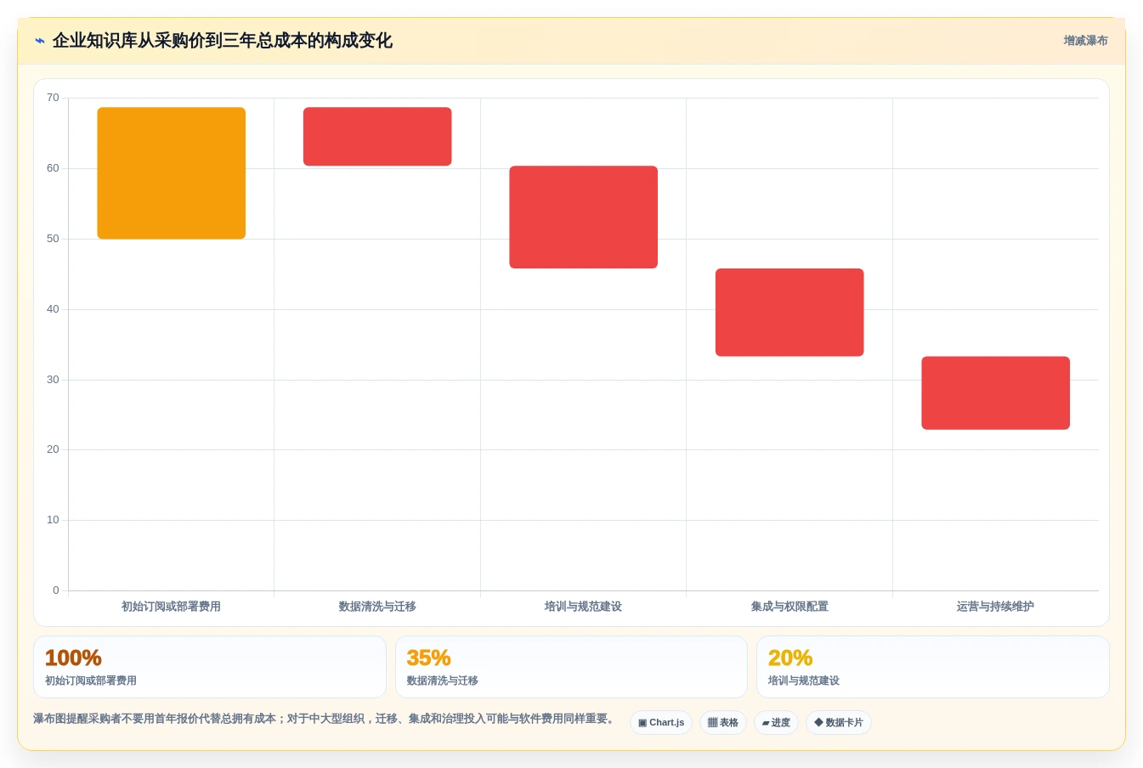Click y-axis value 10
The height and width of the screenshot is (768, 1143).
(x=53, y=520)
